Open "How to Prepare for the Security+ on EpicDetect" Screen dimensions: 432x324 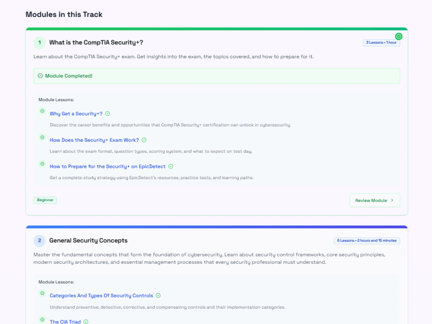pyautogui.click(x=107, y=166)
